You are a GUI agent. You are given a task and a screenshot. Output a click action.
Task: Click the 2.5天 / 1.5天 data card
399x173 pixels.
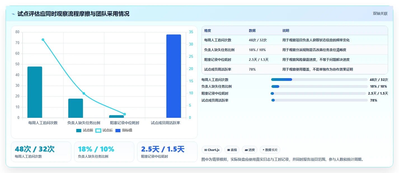(x=167, y=152)
